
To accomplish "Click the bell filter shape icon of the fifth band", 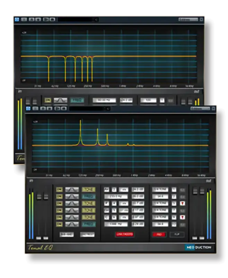I will click(x=72, y=218).
